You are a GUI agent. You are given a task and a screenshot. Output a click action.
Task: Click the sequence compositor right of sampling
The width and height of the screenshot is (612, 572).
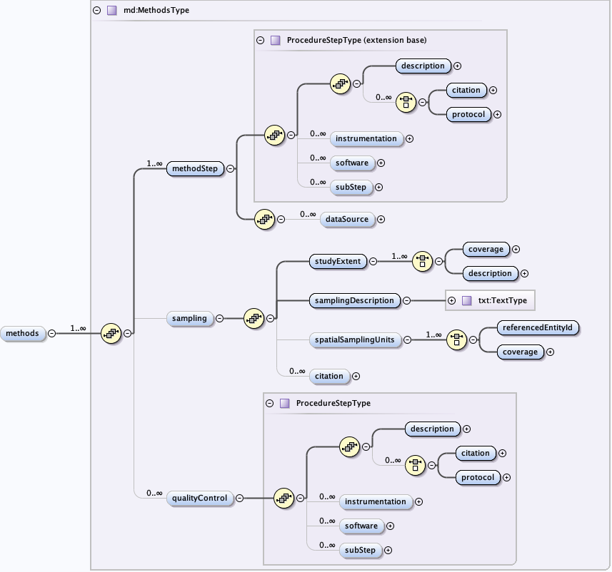pyautogui.click(x=254, y=319)
